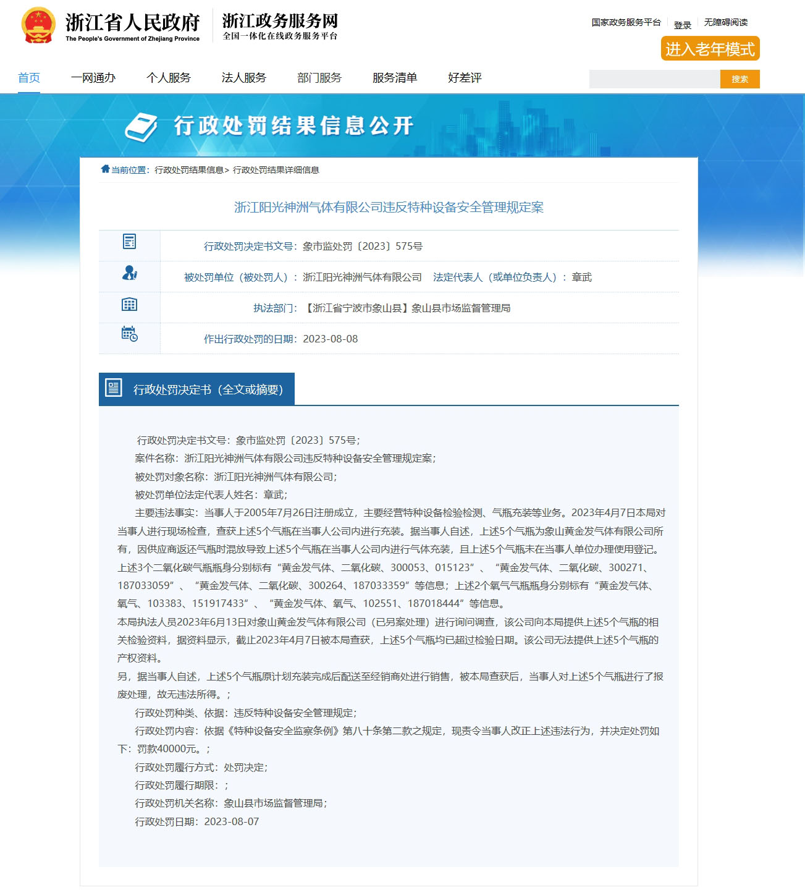Select 法人服务 in the navigation bar
The width and height of the screenshot is (805, 890).
(244, 78)
